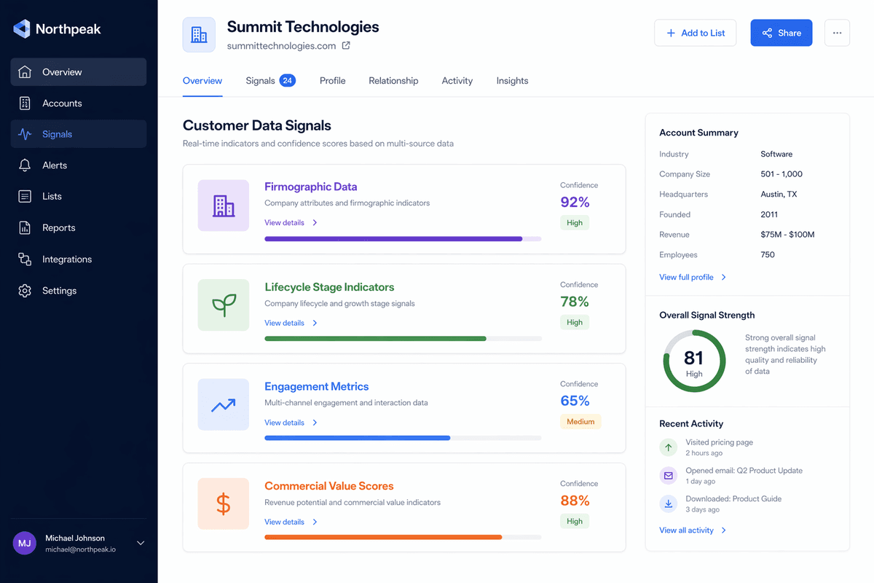Click the 92% confidence value

575,203
